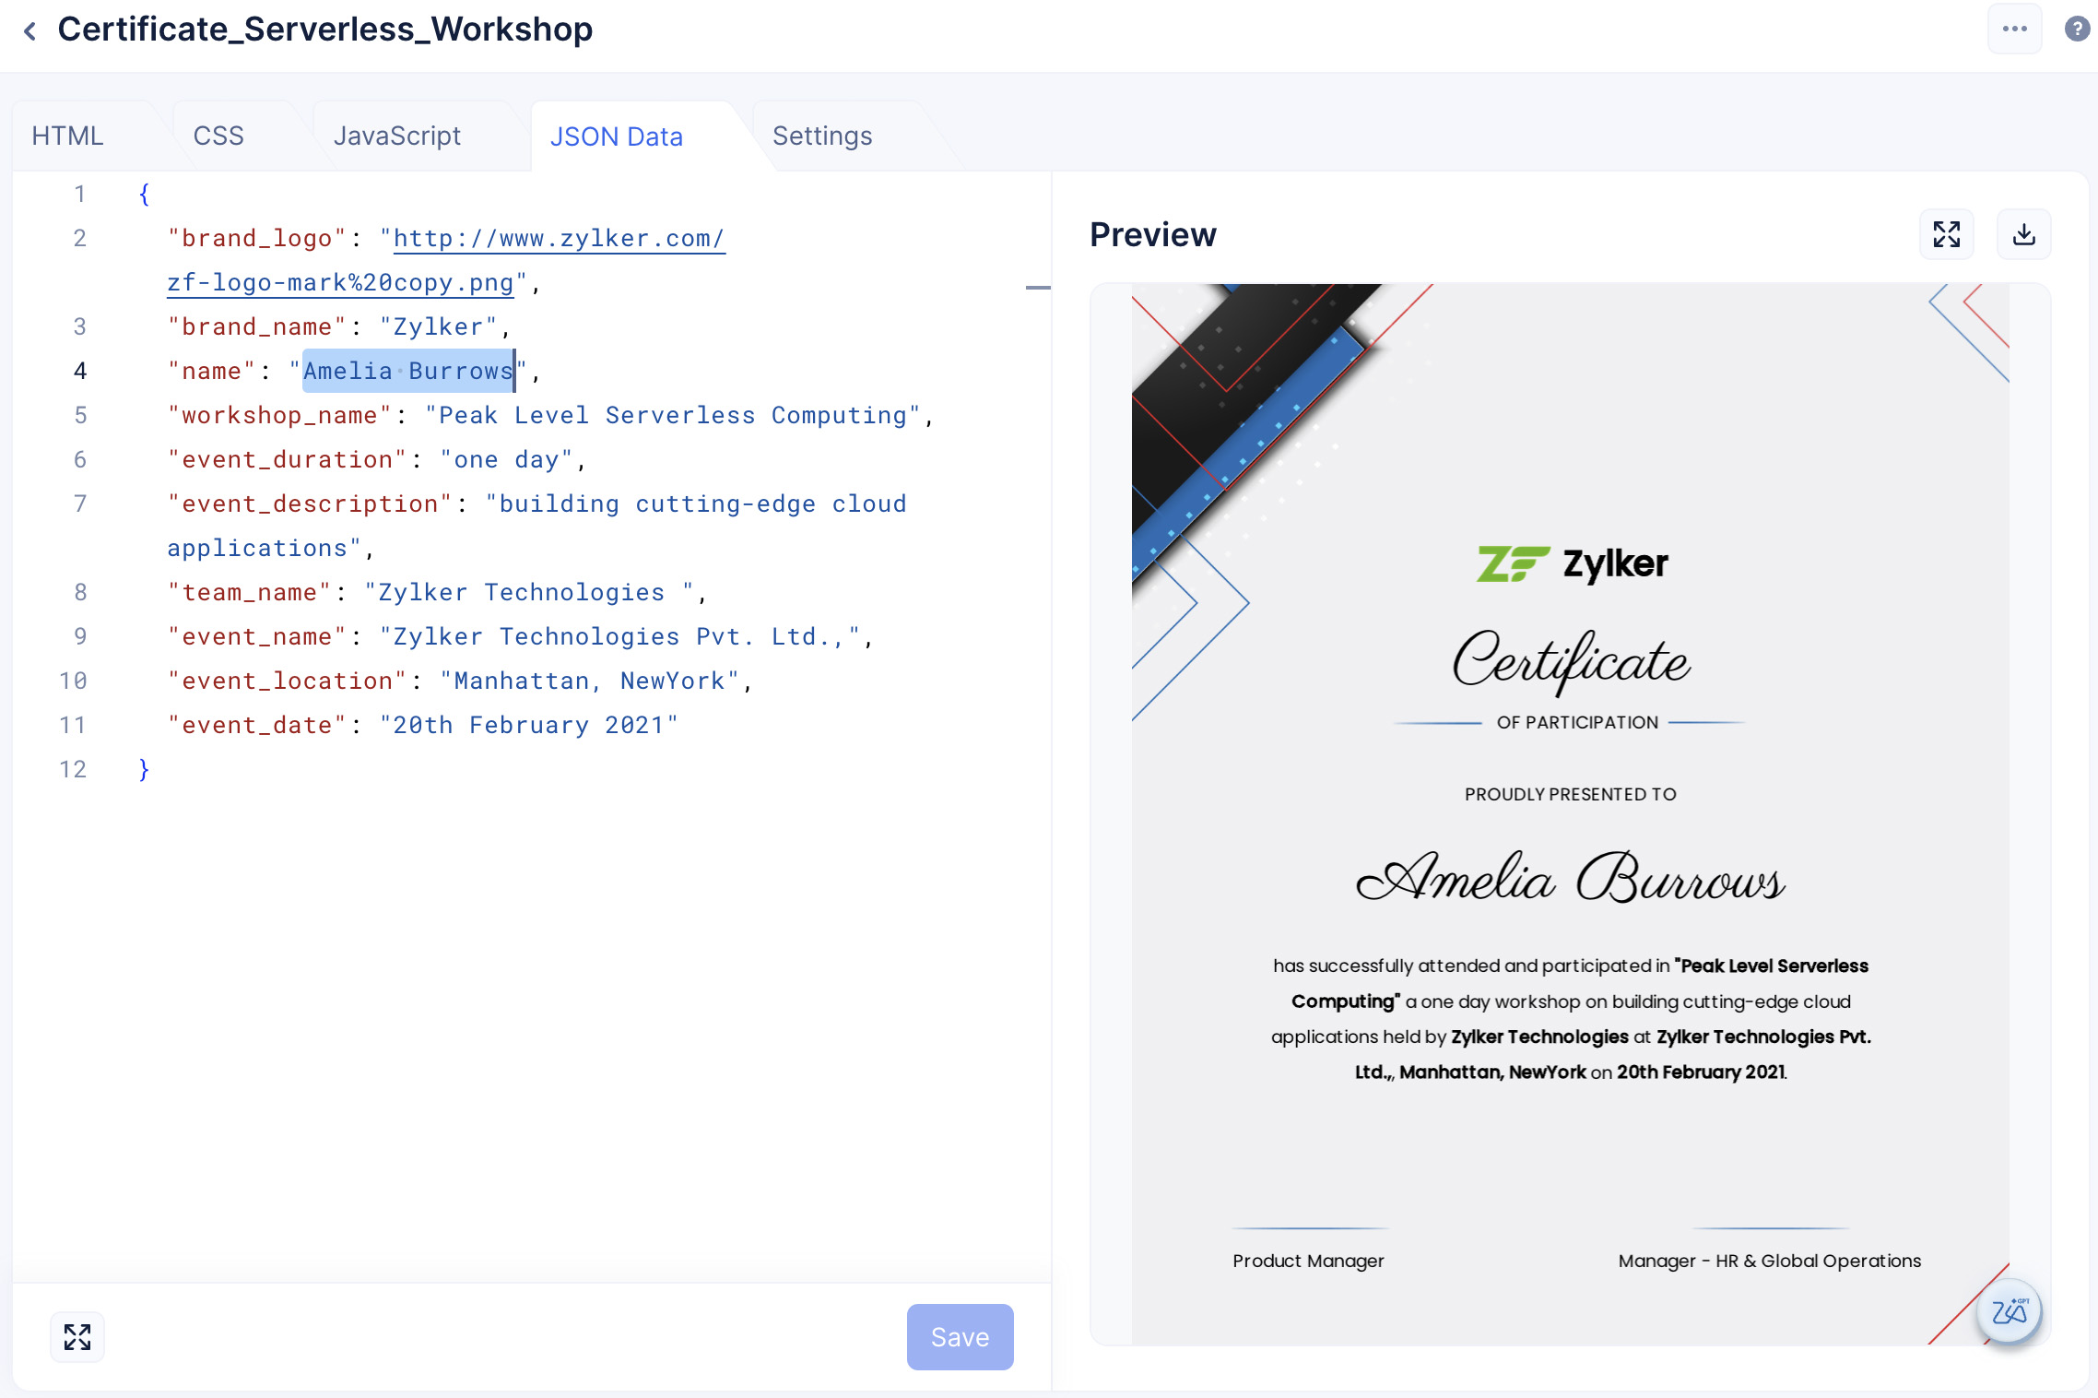2098x1398 pixels.
Task: Open the zylker.com brand logo URL
Action: pos(559,239)
